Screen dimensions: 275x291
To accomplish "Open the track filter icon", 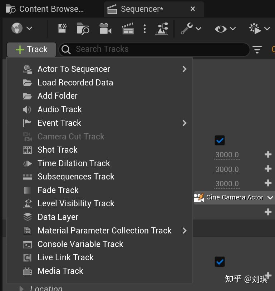I will [257, 50].
